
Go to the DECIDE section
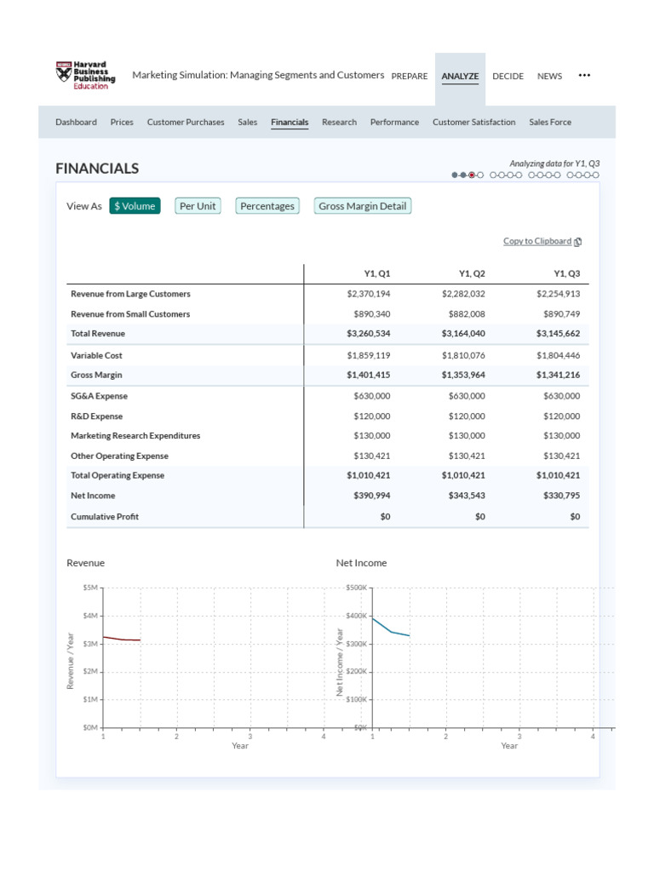(508, 76)
